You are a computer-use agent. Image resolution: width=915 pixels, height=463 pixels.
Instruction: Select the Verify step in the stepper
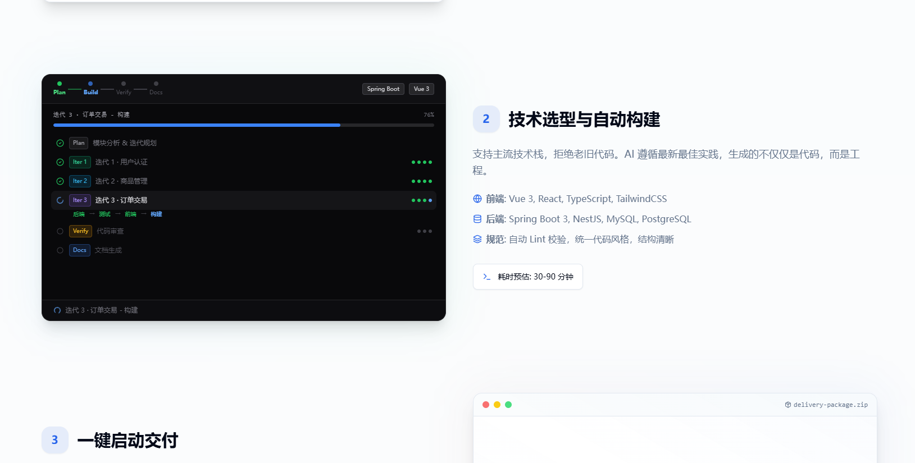click(x=124, y=89)
